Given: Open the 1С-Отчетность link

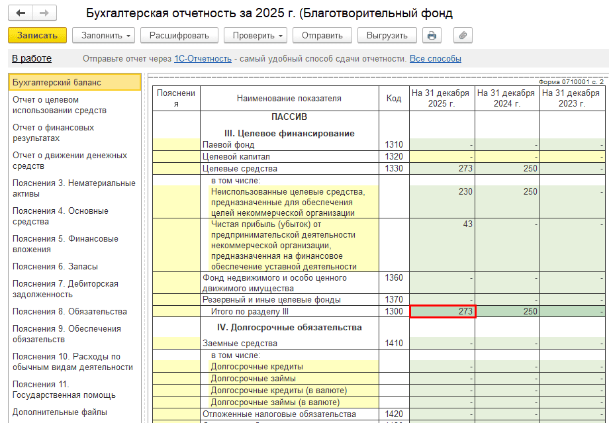Looking at the screenshot, I should coord(203,59).
